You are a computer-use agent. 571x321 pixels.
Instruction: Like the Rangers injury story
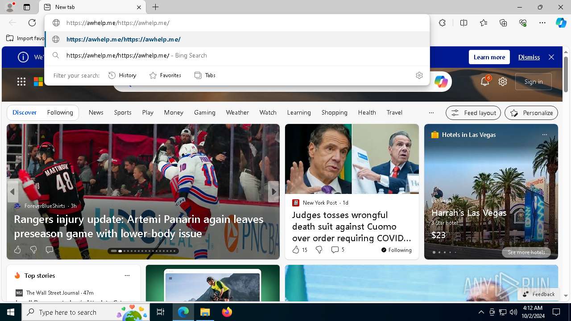tap(17, 250)
